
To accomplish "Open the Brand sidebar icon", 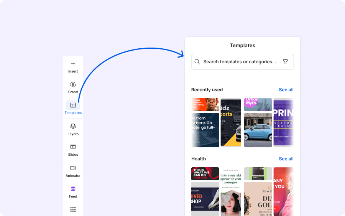I will (x=73, y=84).
